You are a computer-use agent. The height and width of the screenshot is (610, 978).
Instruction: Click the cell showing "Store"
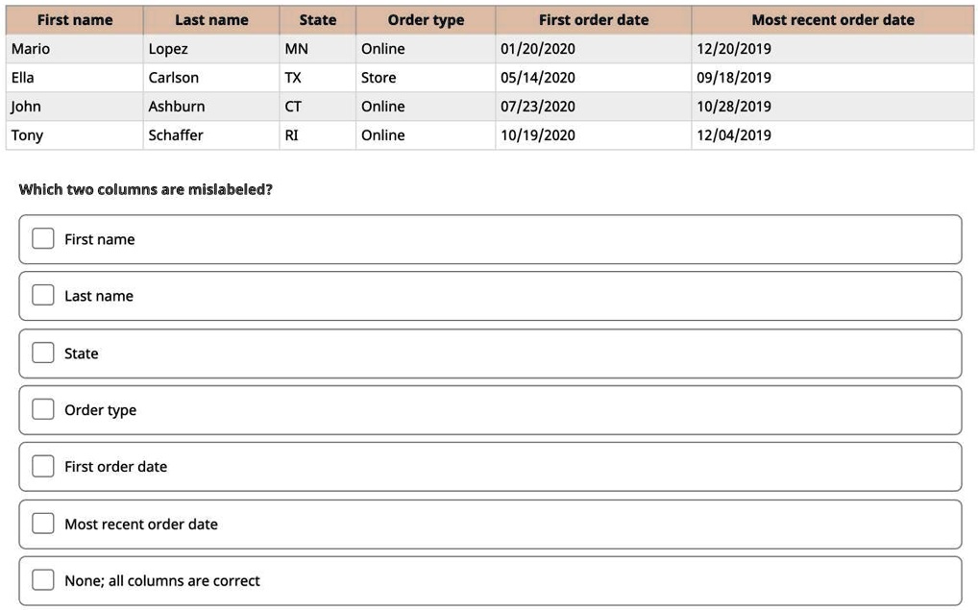point(379,78)
